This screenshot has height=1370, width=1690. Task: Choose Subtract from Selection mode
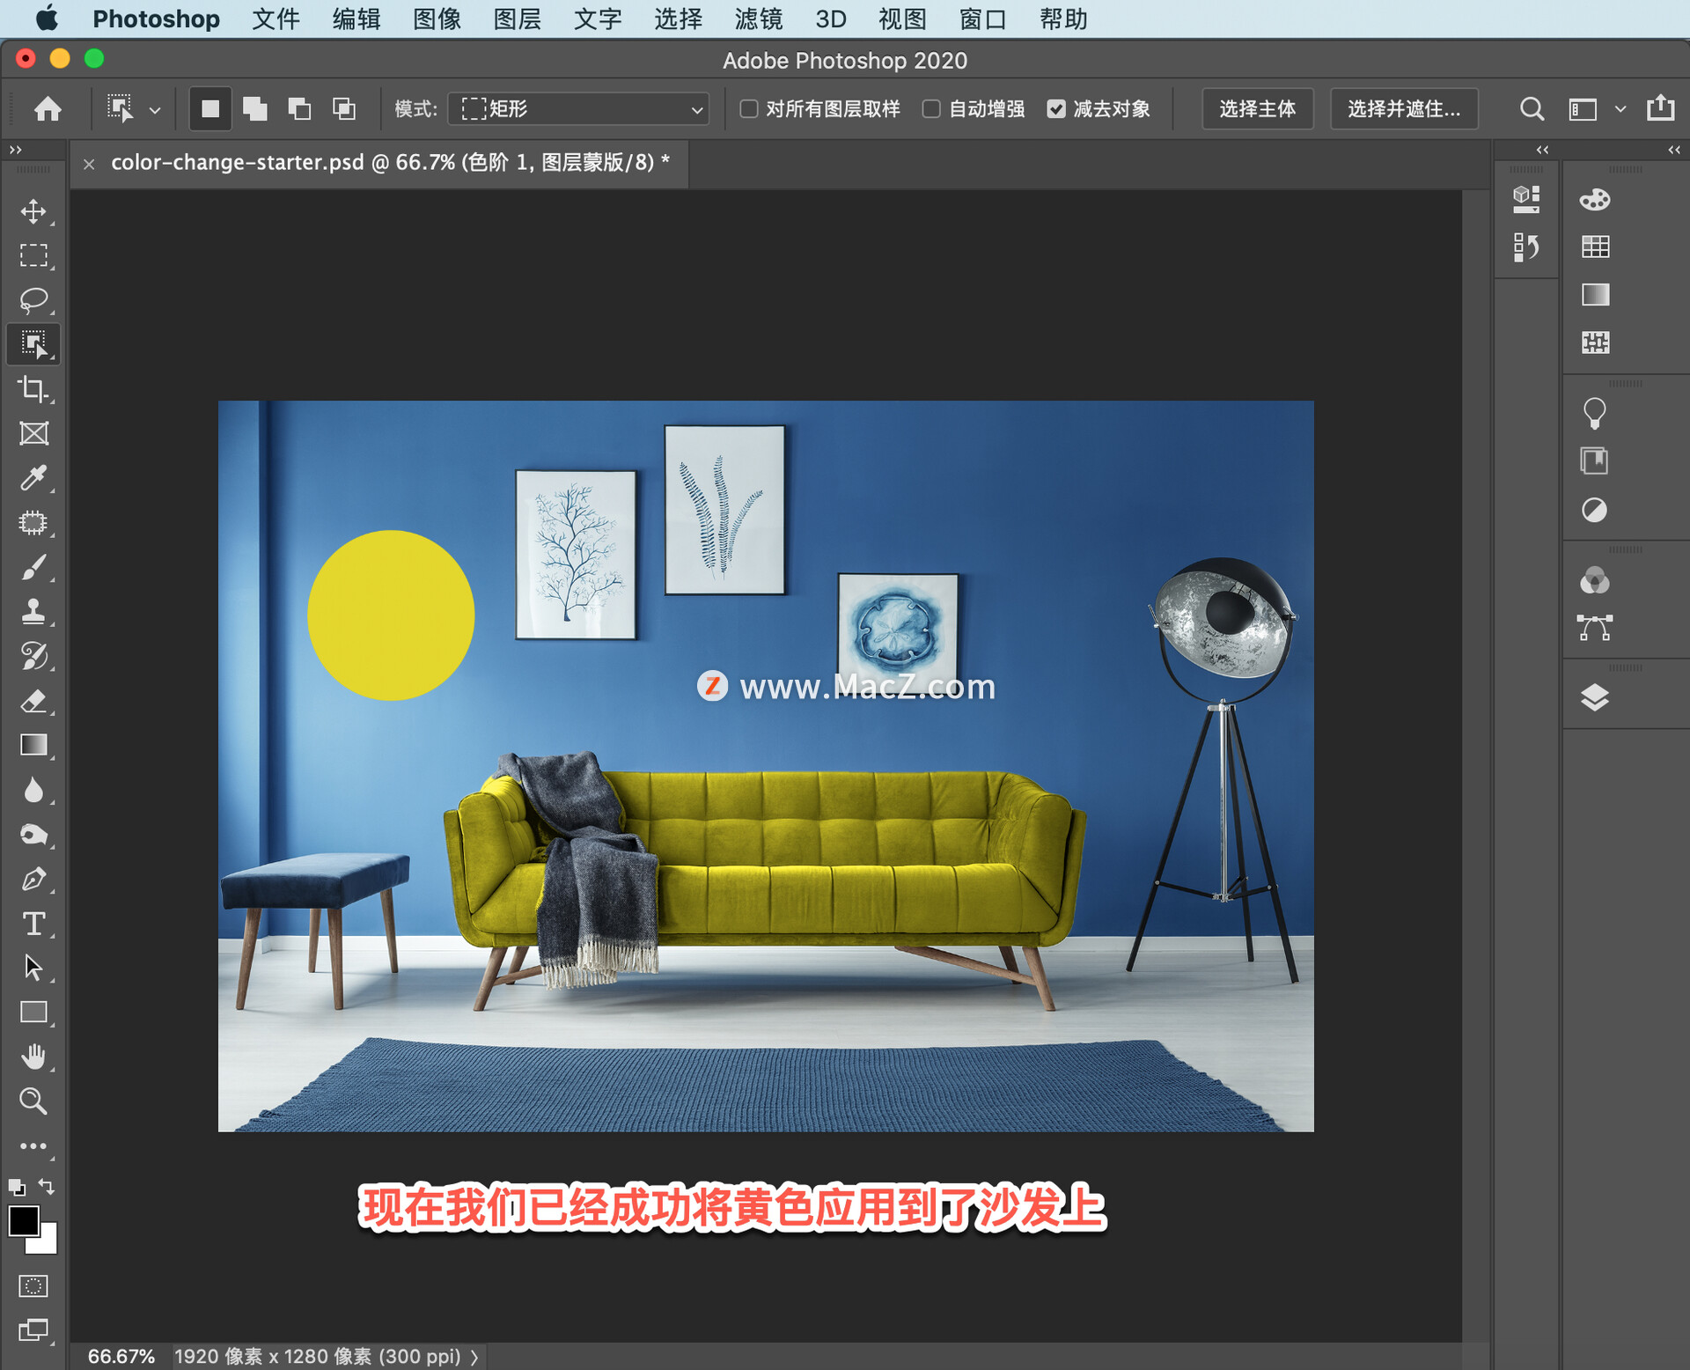click(300, 109)
